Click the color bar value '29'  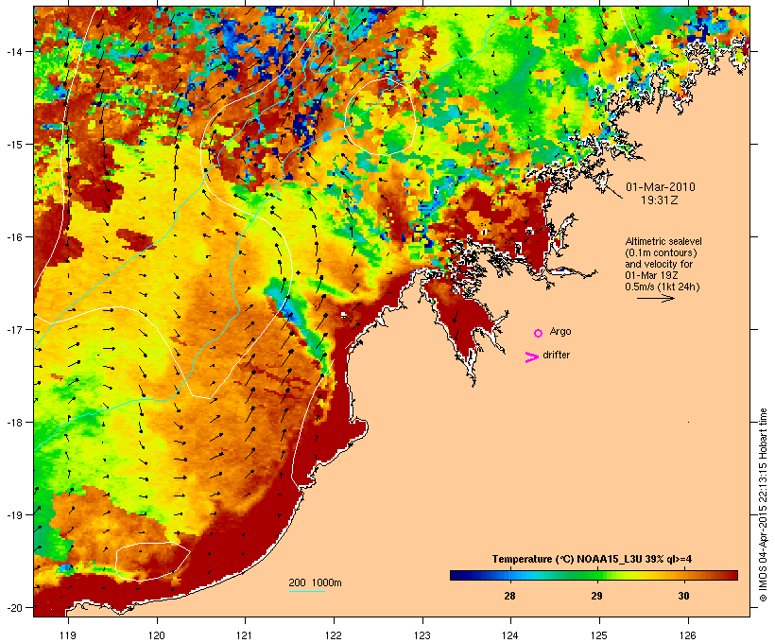596,596
